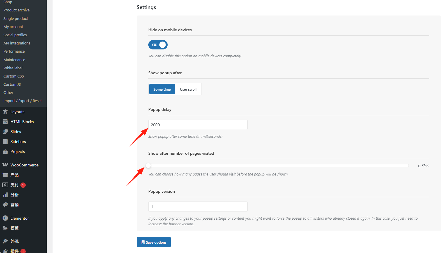Viewport: 445px width, 253px height.
Task: Open Custom CSS settings page
Action: [x=14, y=76]
